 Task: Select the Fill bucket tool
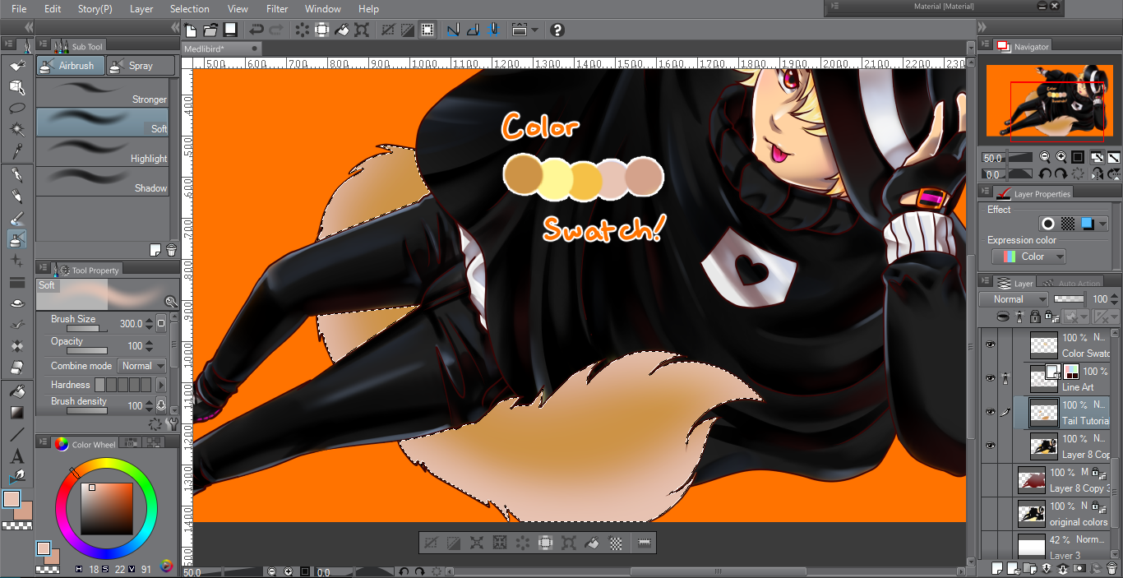click(x=17, y=391)
